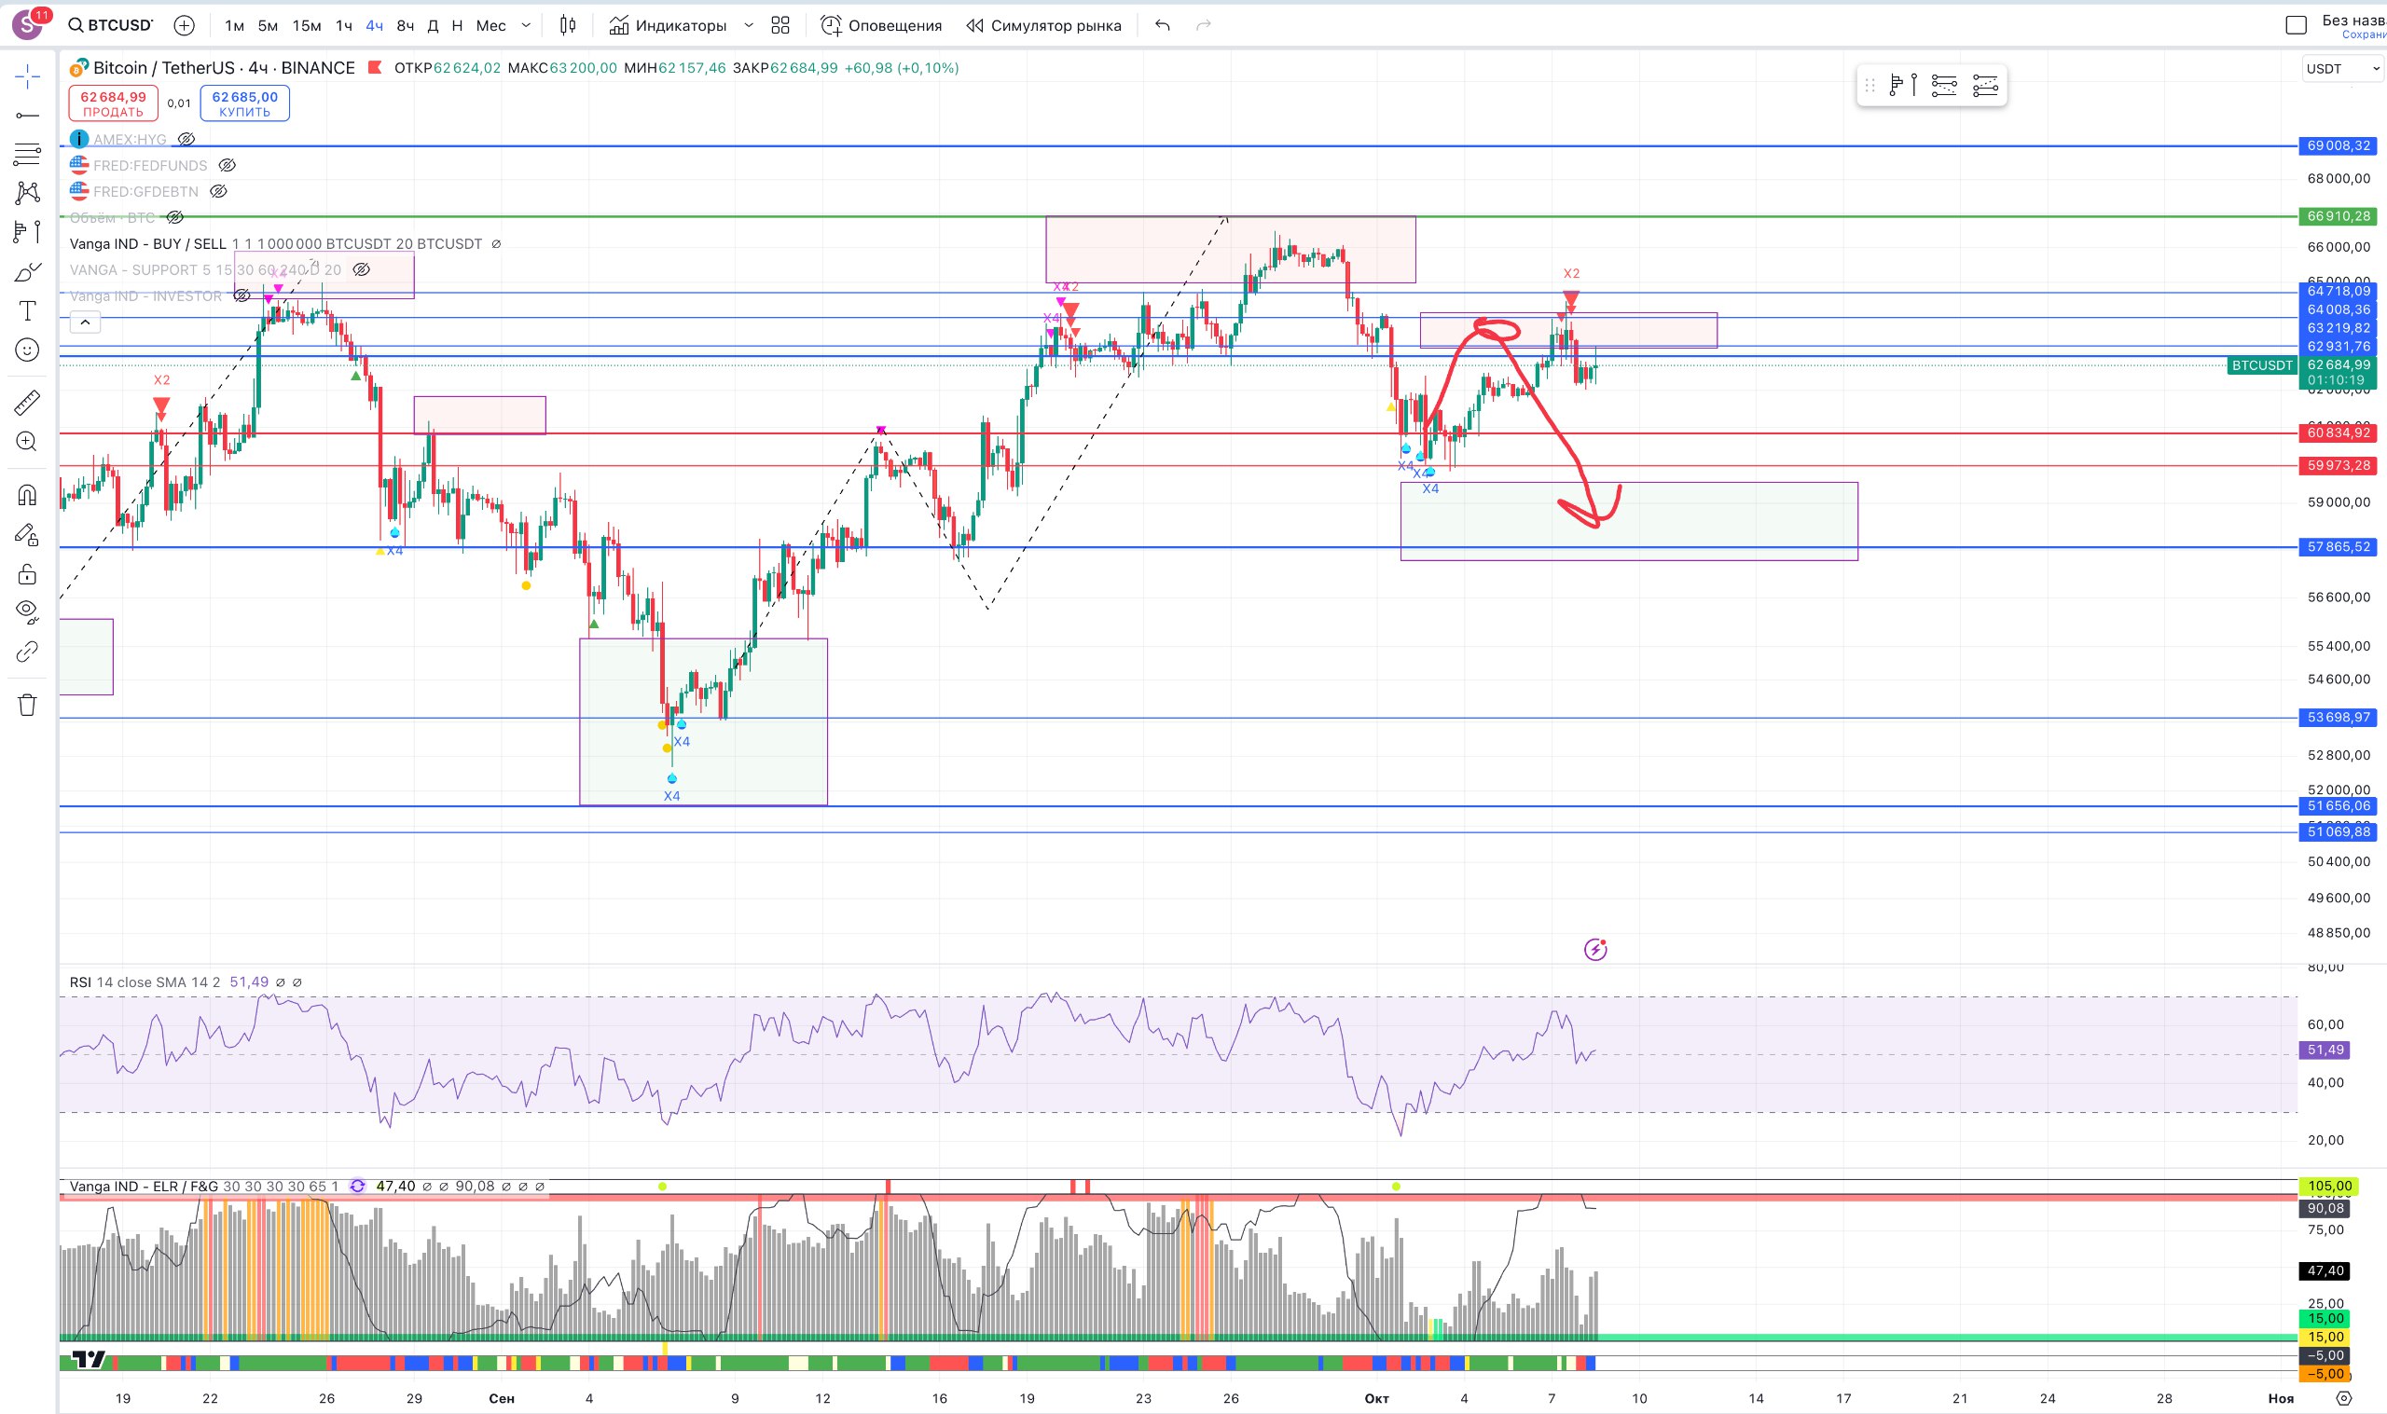
Task: Select the first icon in floating drawing toolbar
Action: click(x=1902, y=86)
